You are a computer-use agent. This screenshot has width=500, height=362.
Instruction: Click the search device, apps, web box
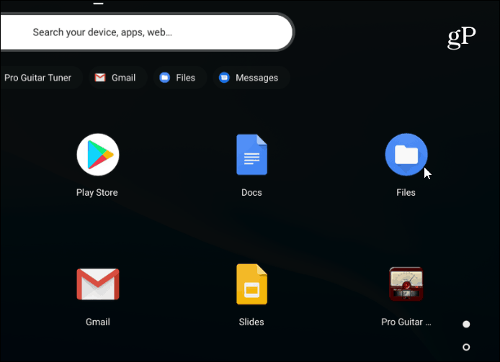[147, 32]
